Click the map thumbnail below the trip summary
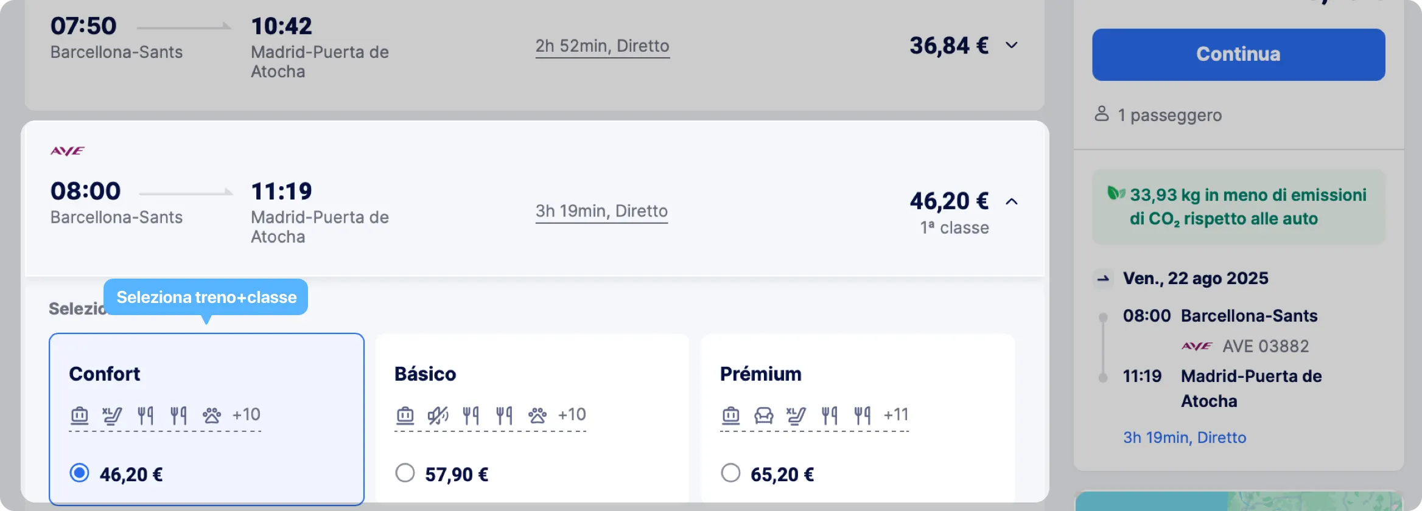This screenshot has width=1422, height=511. click(1239, 501)
